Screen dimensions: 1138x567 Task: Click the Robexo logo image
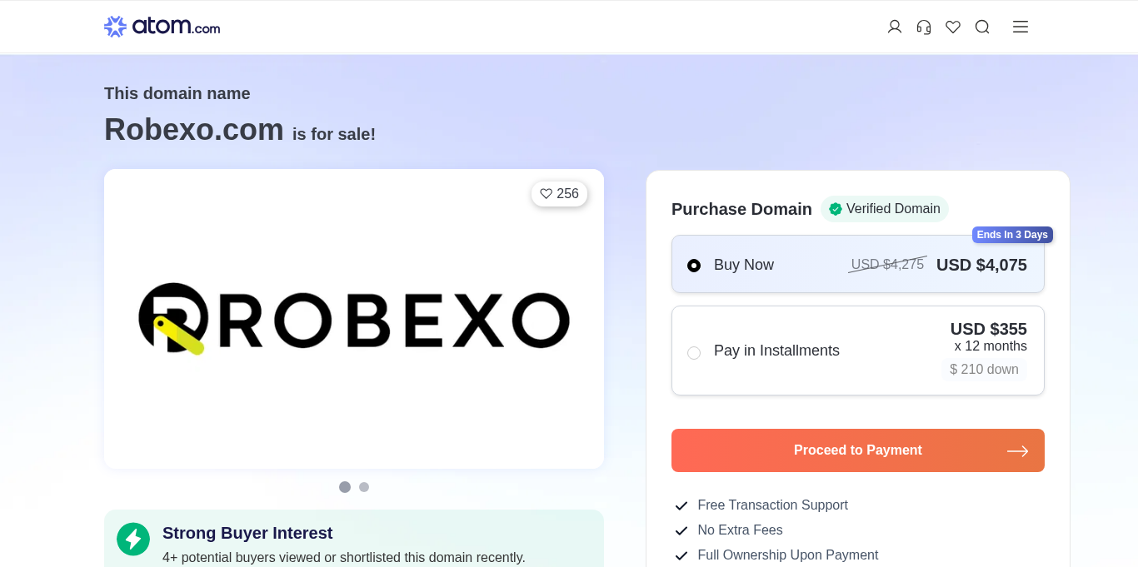(x=354, y=319)
